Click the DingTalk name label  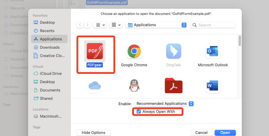[173, 65]
